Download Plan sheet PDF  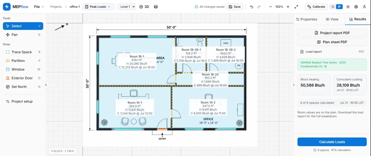(332, 42)
